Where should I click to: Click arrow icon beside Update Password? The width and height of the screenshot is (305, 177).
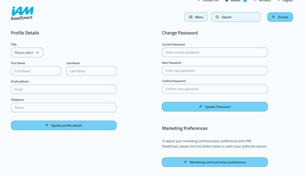click(x=200, y=107)
